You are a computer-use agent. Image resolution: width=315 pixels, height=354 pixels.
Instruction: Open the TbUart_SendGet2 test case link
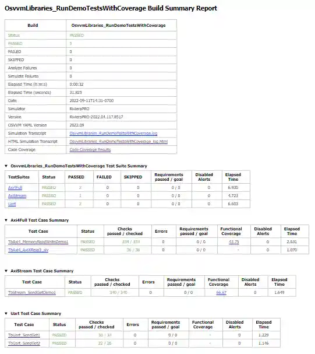tap(24, 343)
